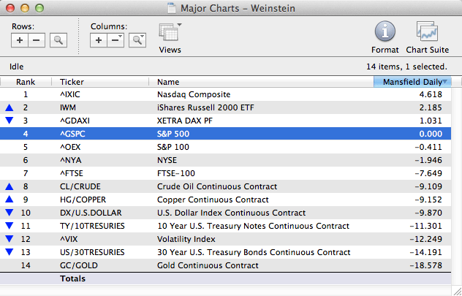This screenshot has width=462, height=296.
Task: Open the Columns search dropdown
Action: tap(137, 40)
